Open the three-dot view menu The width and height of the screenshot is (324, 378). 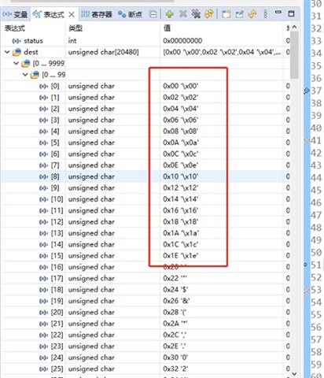click(x=265, y=14)
